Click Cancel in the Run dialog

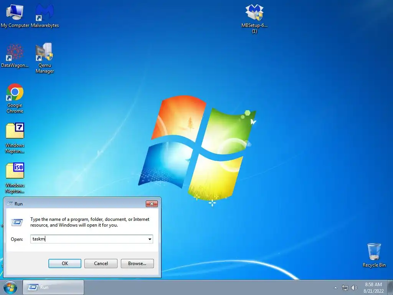click(x=101, y=264)
